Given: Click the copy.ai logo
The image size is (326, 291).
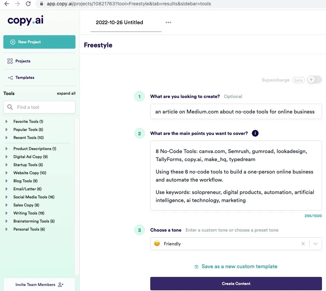Looking at the screenshot, I should [25, 20].
